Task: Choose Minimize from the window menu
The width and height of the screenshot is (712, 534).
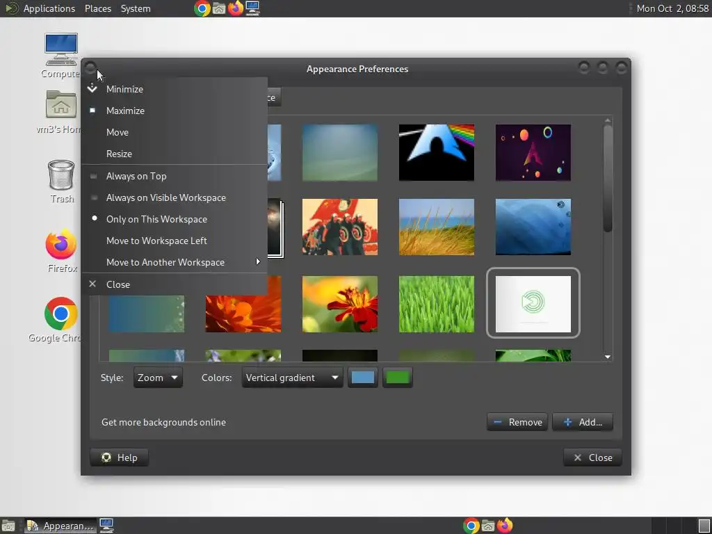Action: (175, 89)
